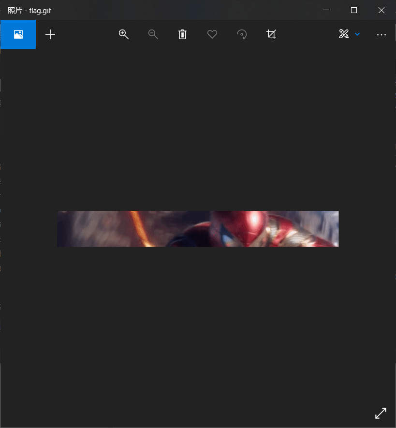The width and height of the screenshot is (396, 428).
Task: Rotate the image clockwise
Action: pyautogui.click(x=241, y=34)
